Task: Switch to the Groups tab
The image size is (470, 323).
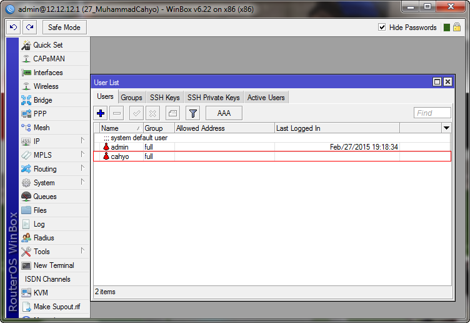Action: click(132, 98)
